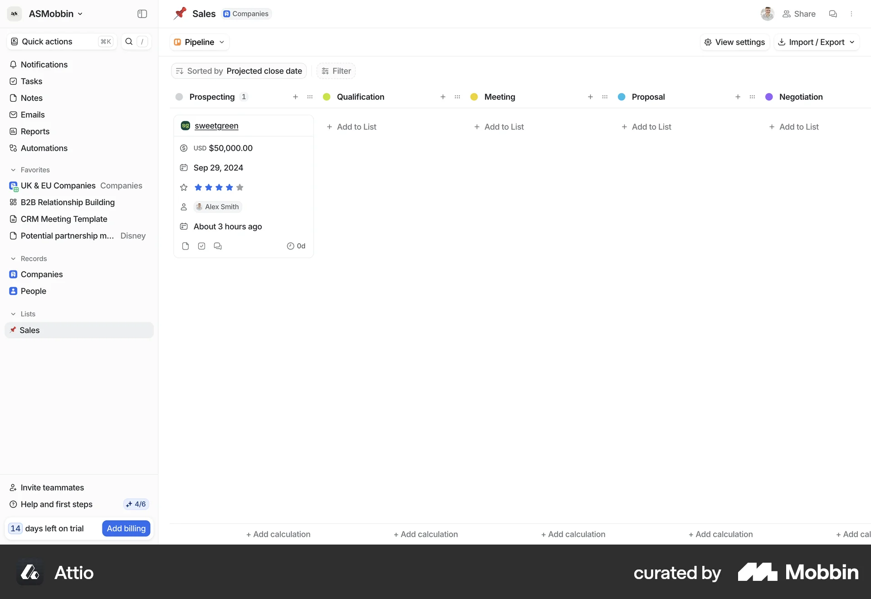
Task: Open Notifications in the sidebar
Action: pos(44,64)
